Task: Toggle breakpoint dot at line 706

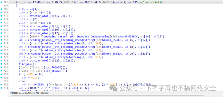Action: coord(1,2)
